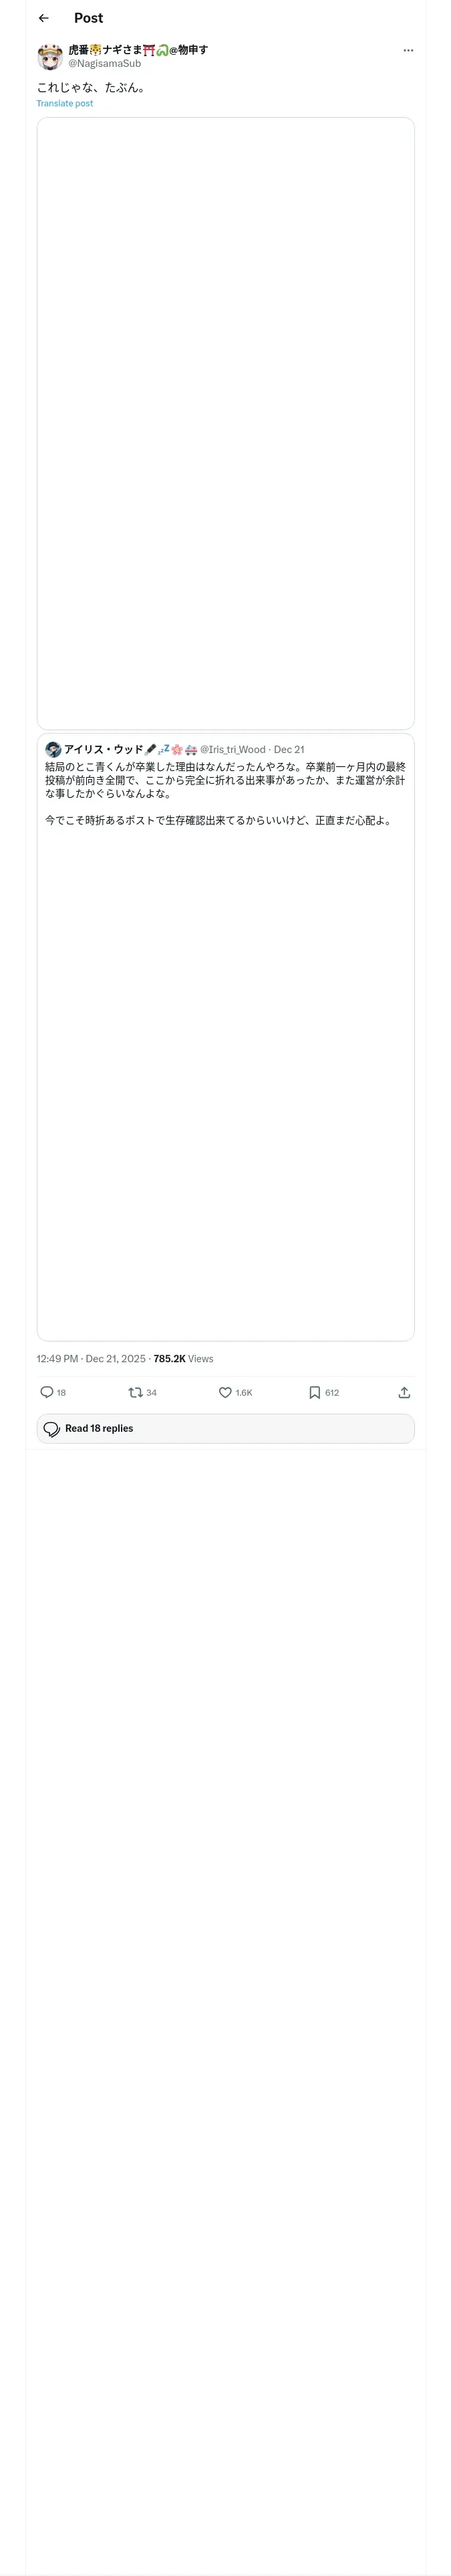This screenshot has width=451, height=2576.
Task: Open the @NagisamaSub handle
Action: point(104,63)
